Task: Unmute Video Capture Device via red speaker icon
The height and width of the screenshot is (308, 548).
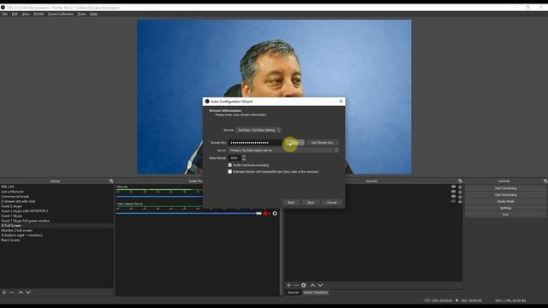Action: tap(266, 213)
